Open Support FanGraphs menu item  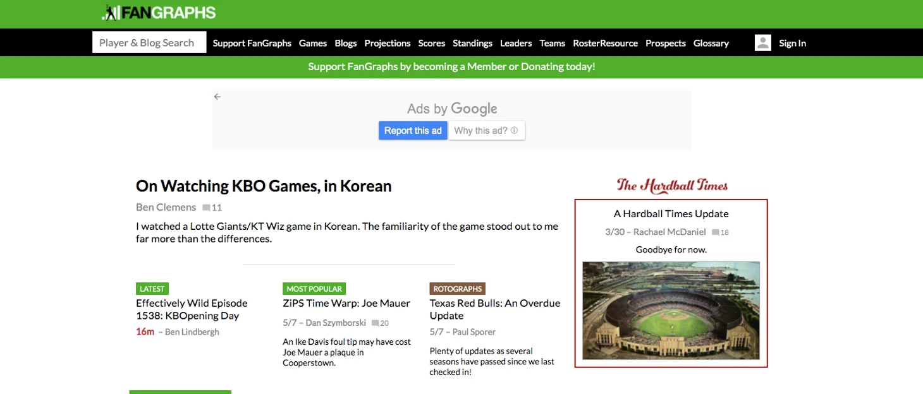click(252, 43)
